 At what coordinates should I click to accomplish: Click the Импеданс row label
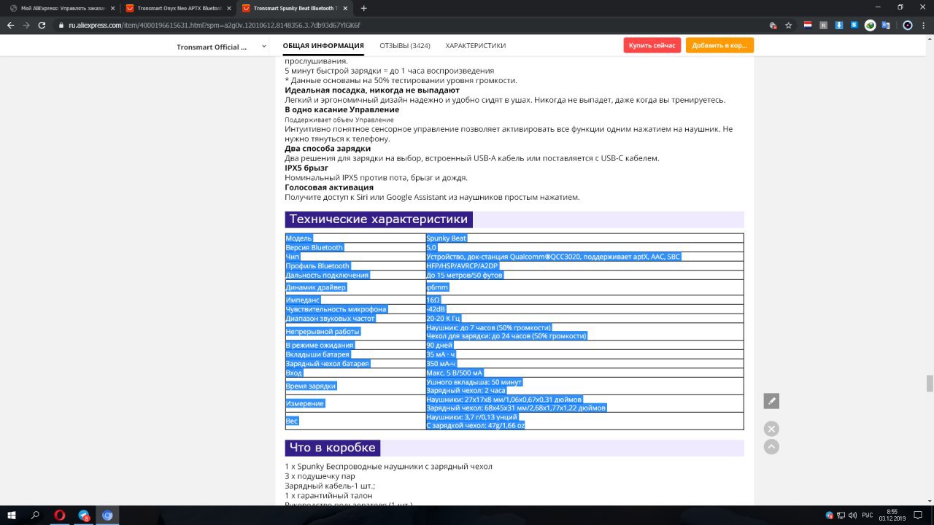click(303, 300)
